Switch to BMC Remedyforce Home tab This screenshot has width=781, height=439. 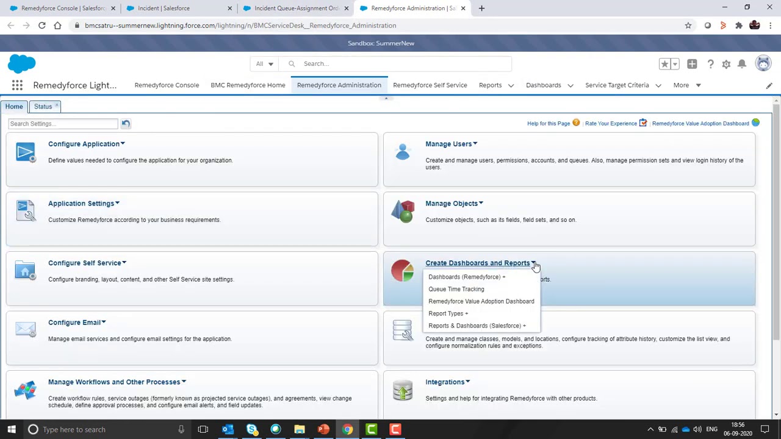(248, 85)
